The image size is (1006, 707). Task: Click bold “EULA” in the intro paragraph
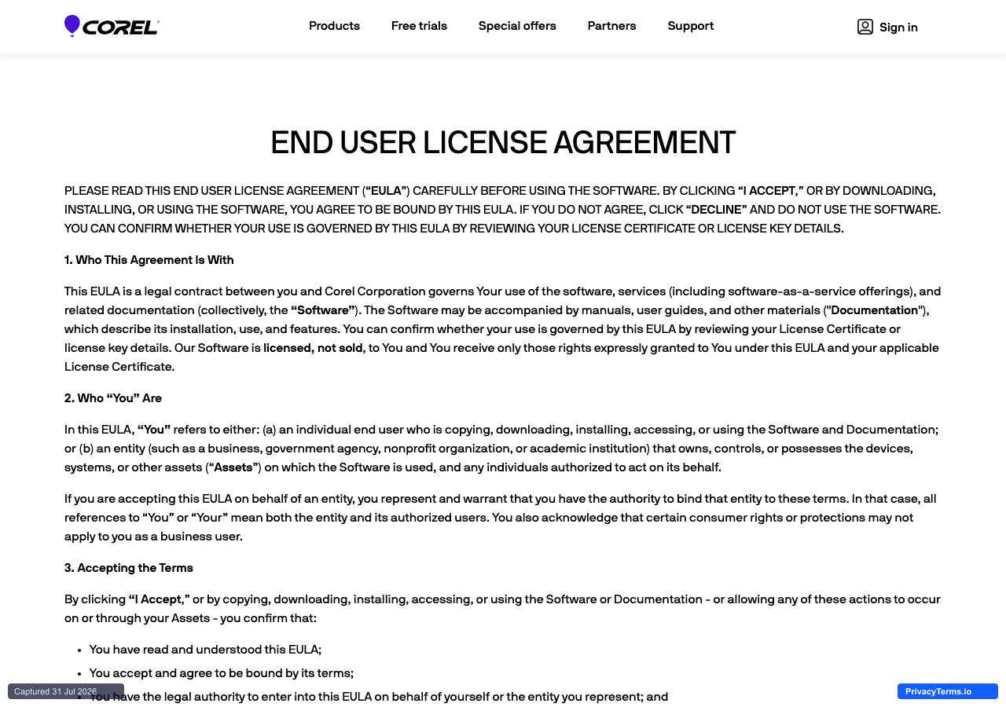(x=386, y=191)
